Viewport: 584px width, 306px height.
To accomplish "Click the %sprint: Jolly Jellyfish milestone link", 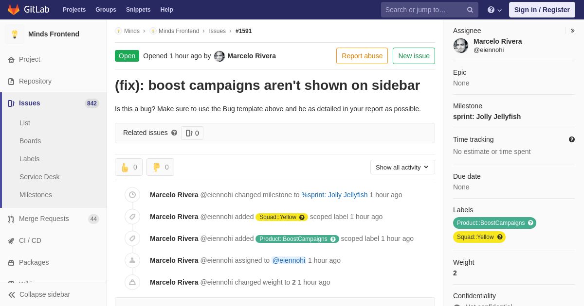I will (x=334, y=195).
